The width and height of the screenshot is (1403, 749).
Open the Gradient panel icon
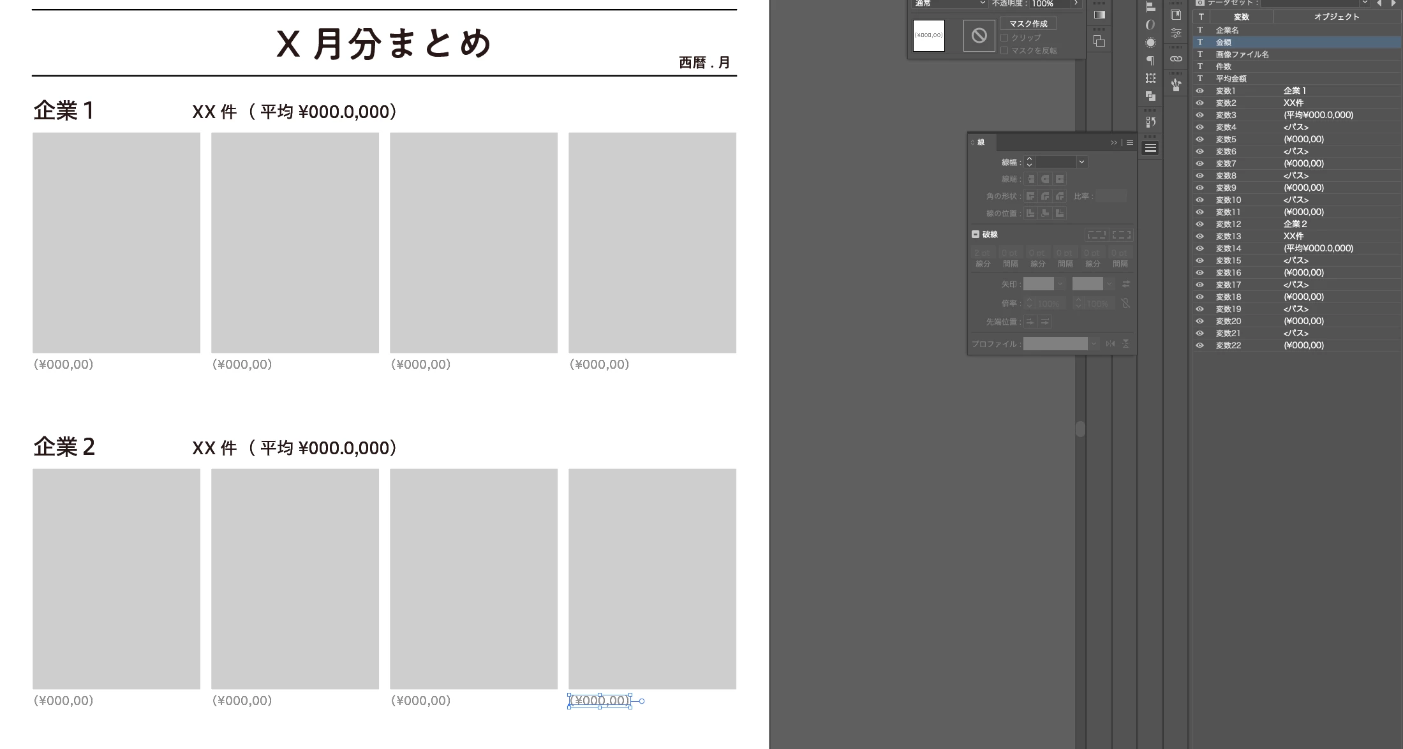(1099, 15)
